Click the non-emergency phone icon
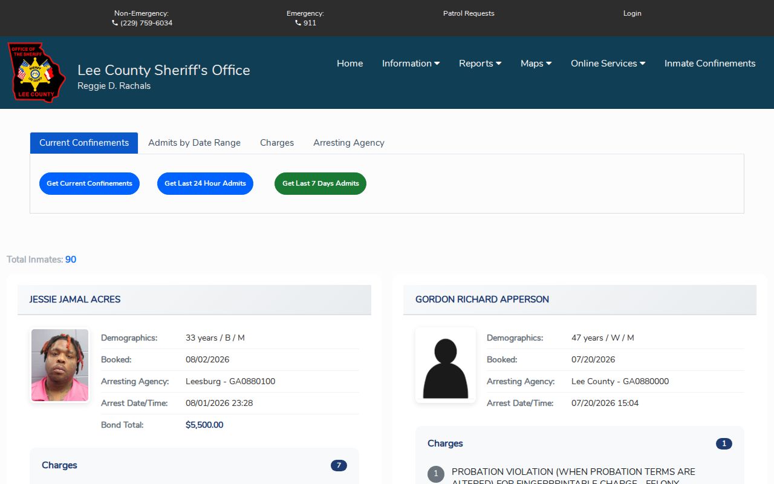The image size is (774, 484). pos(115,23)
